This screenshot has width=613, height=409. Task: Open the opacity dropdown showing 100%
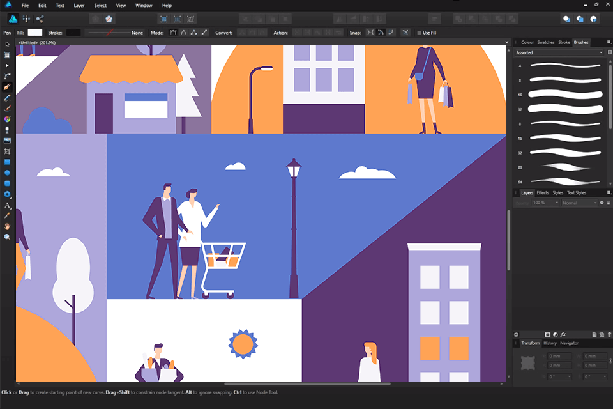546,203
